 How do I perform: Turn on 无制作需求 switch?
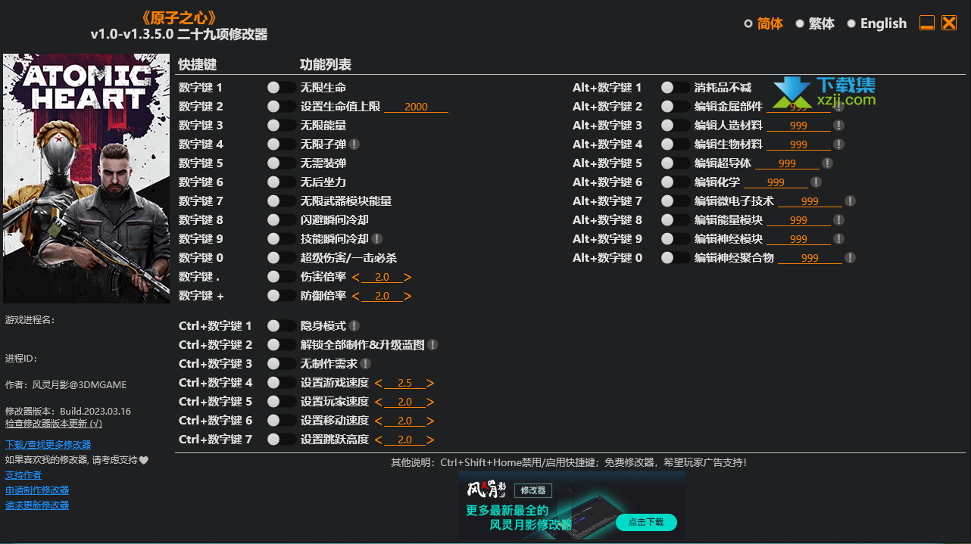[281, 363]
